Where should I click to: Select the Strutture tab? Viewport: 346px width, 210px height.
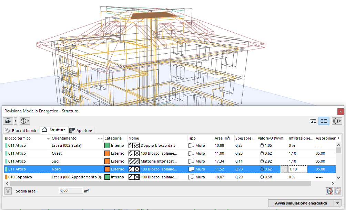54,130
